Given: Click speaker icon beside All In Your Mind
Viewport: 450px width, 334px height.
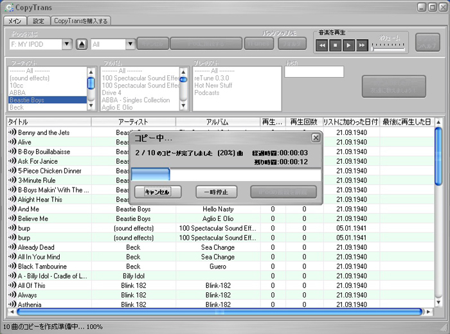Looking at the screenshot, I should click(x=12, y=256).
